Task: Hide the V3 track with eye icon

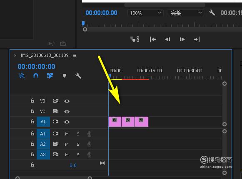Action: (67, 101)
